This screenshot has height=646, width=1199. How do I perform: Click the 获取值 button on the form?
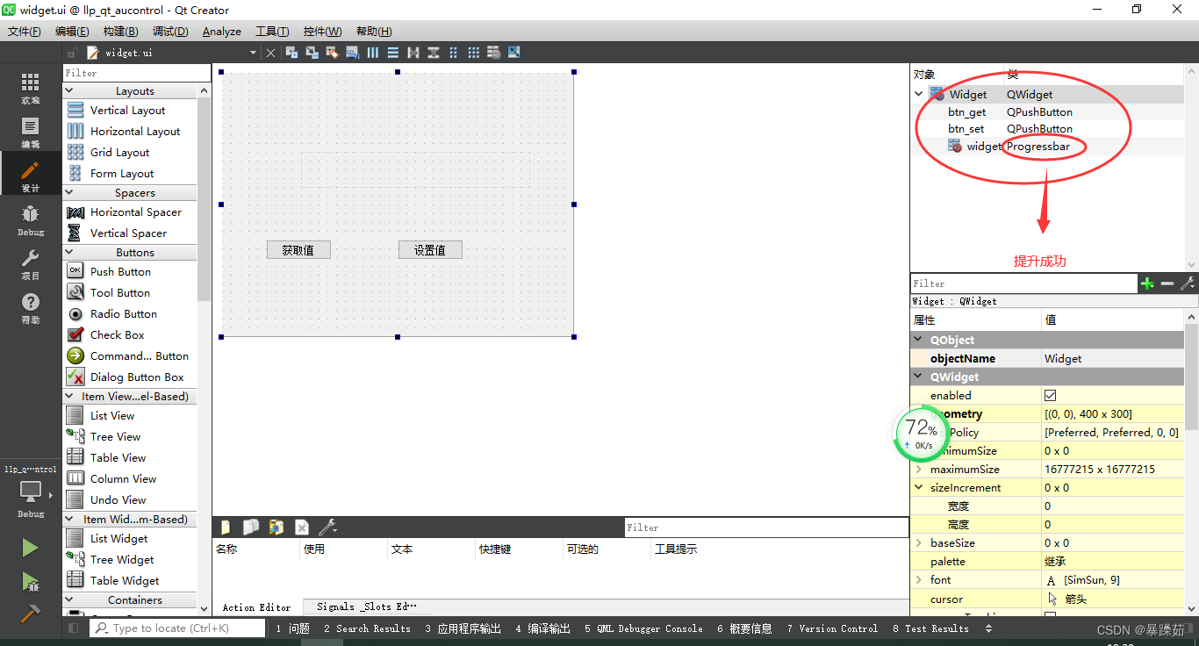(x=298, y=250)
